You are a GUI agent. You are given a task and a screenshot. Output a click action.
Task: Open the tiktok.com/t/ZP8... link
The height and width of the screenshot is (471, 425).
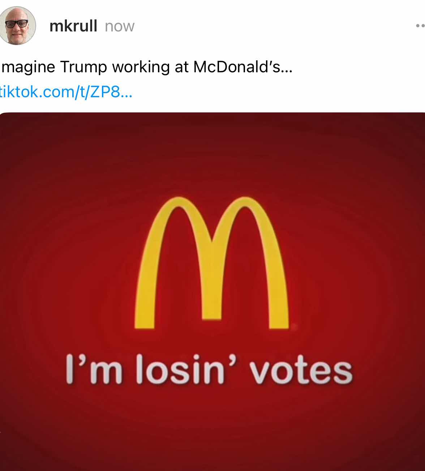pos(66,92)
